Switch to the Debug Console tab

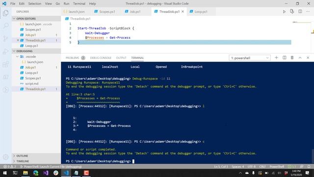[x=101, y=58]
